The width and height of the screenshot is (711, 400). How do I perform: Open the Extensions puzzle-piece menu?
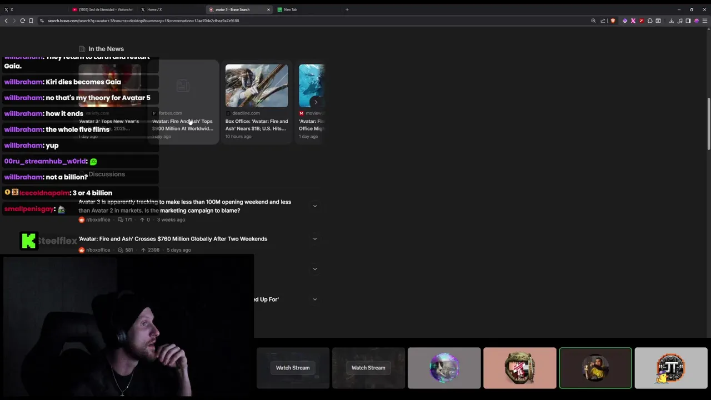point(650,21)
